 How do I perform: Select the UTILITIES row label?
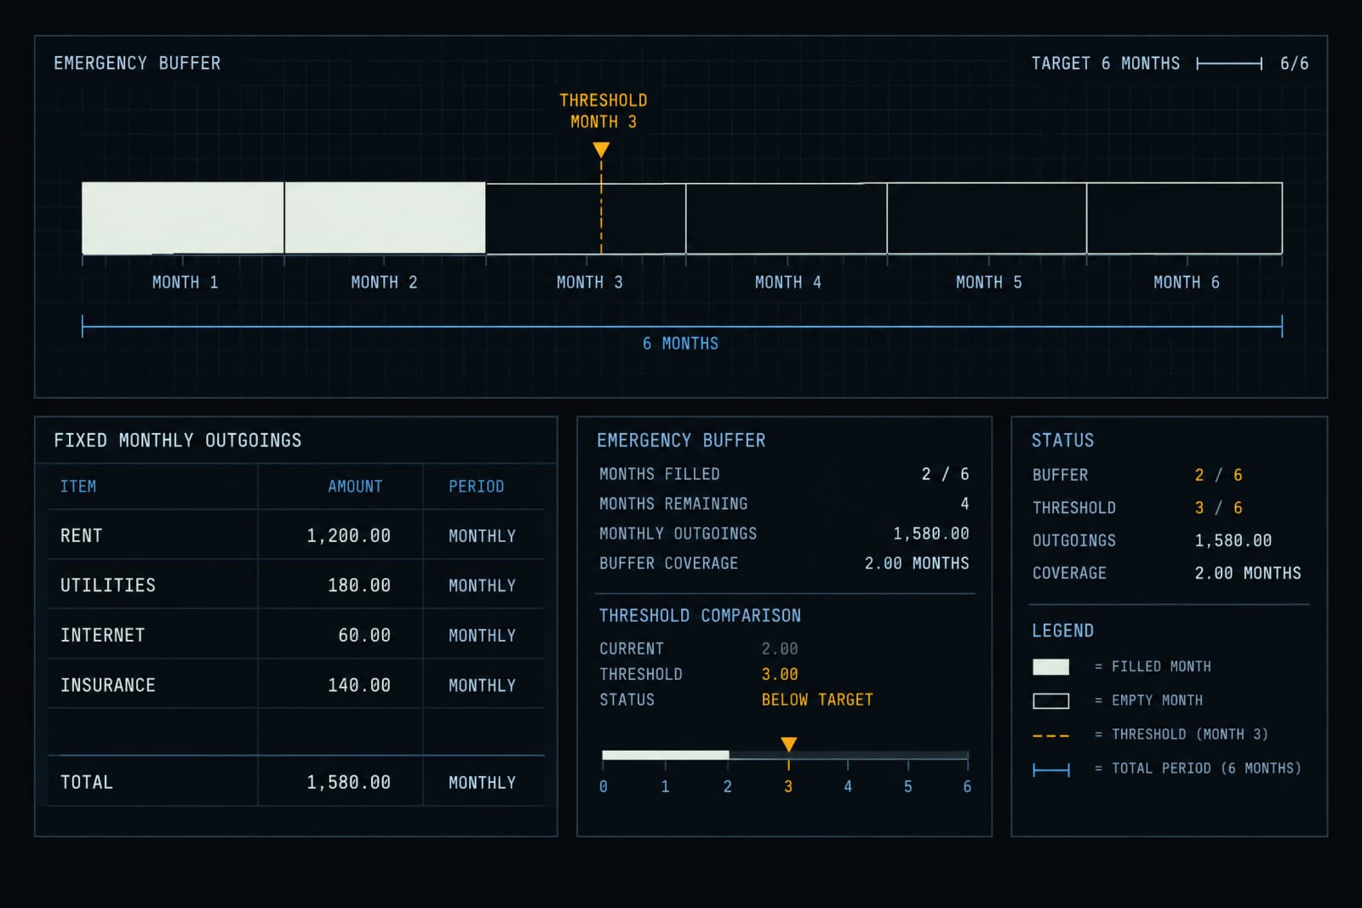pos(108,585)
